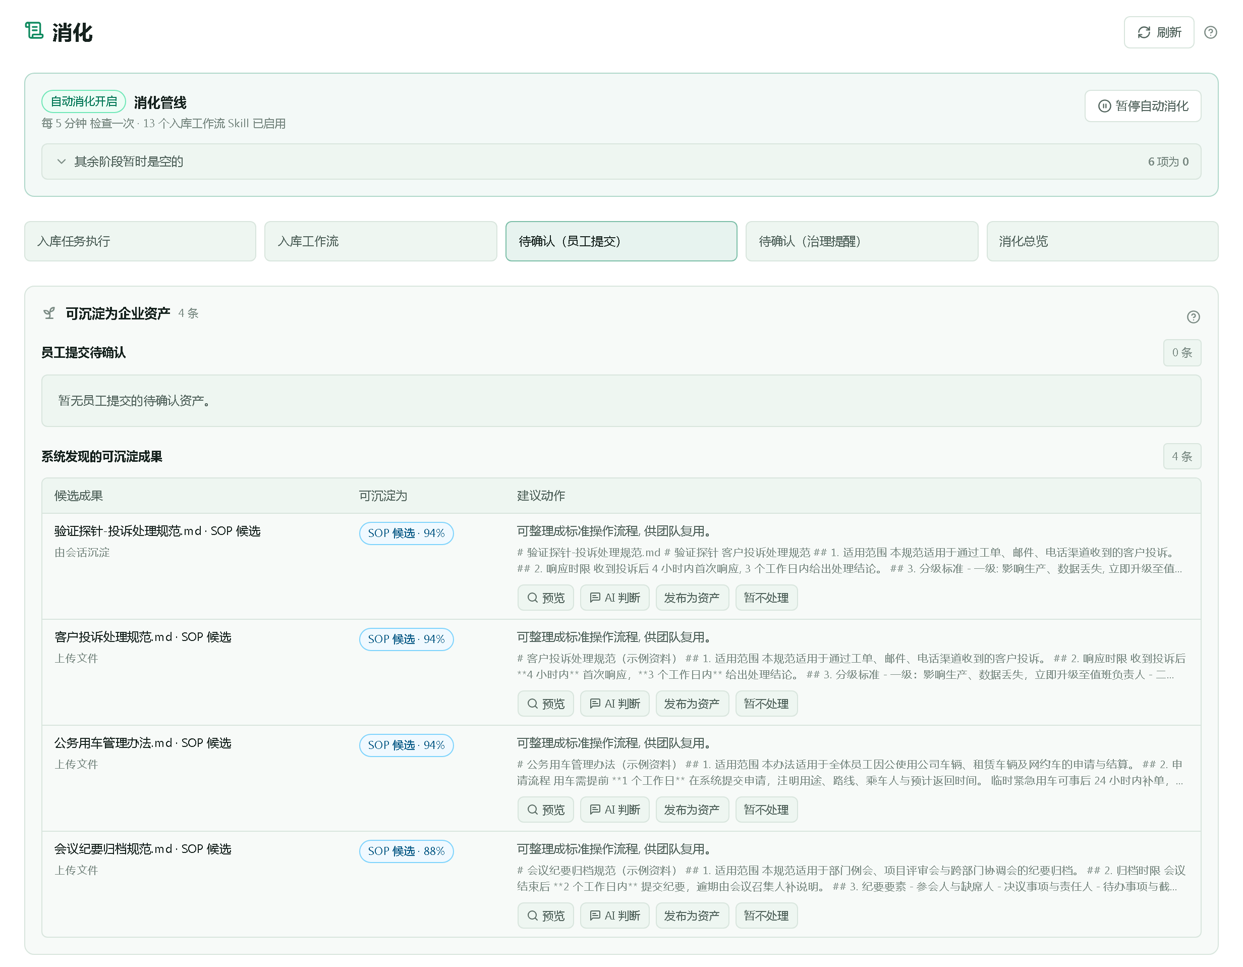
Task: Publish 验证探针-投诉处理规范.md as asset
Action: [692, 598]
